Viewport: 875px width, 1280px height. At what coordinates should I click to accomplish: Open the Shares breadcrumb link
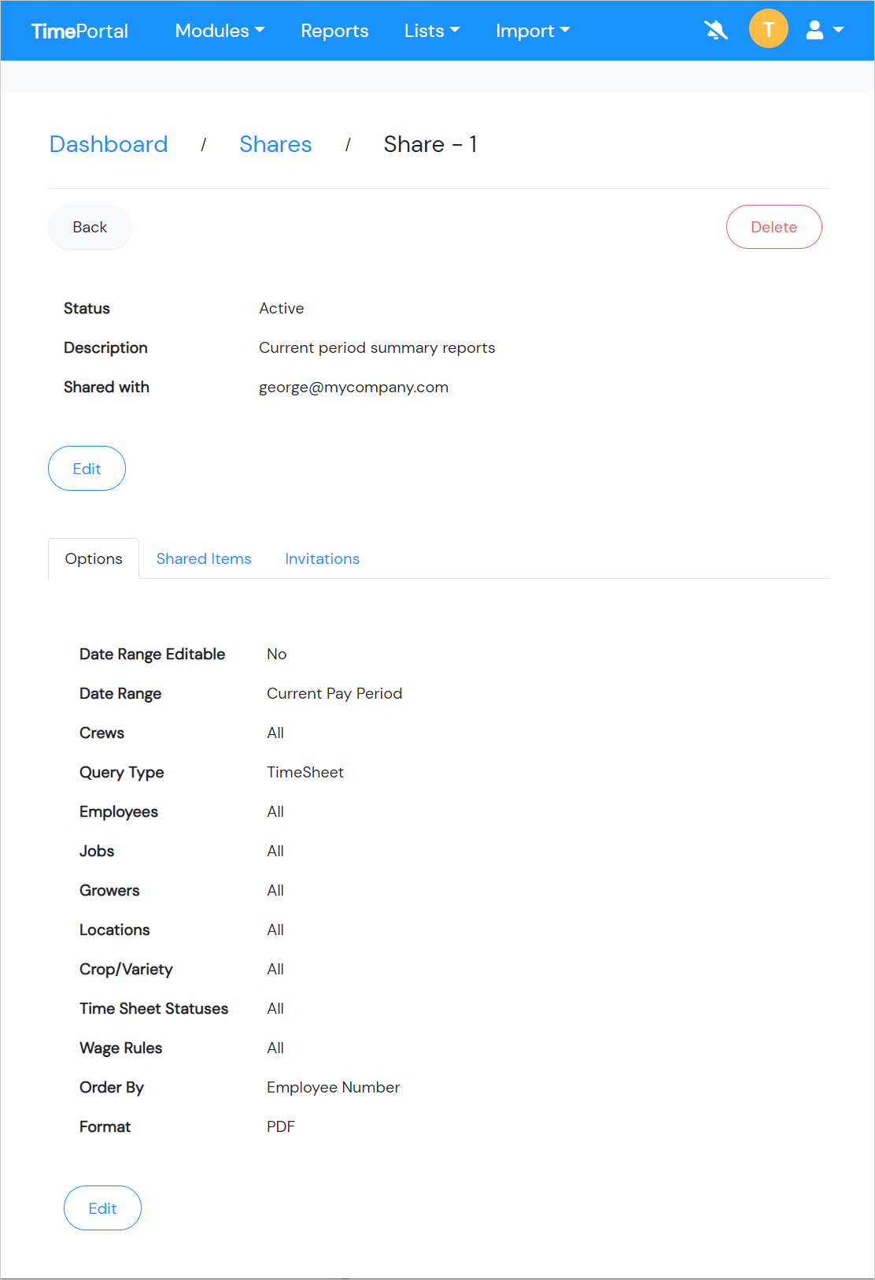pos(275,144)
